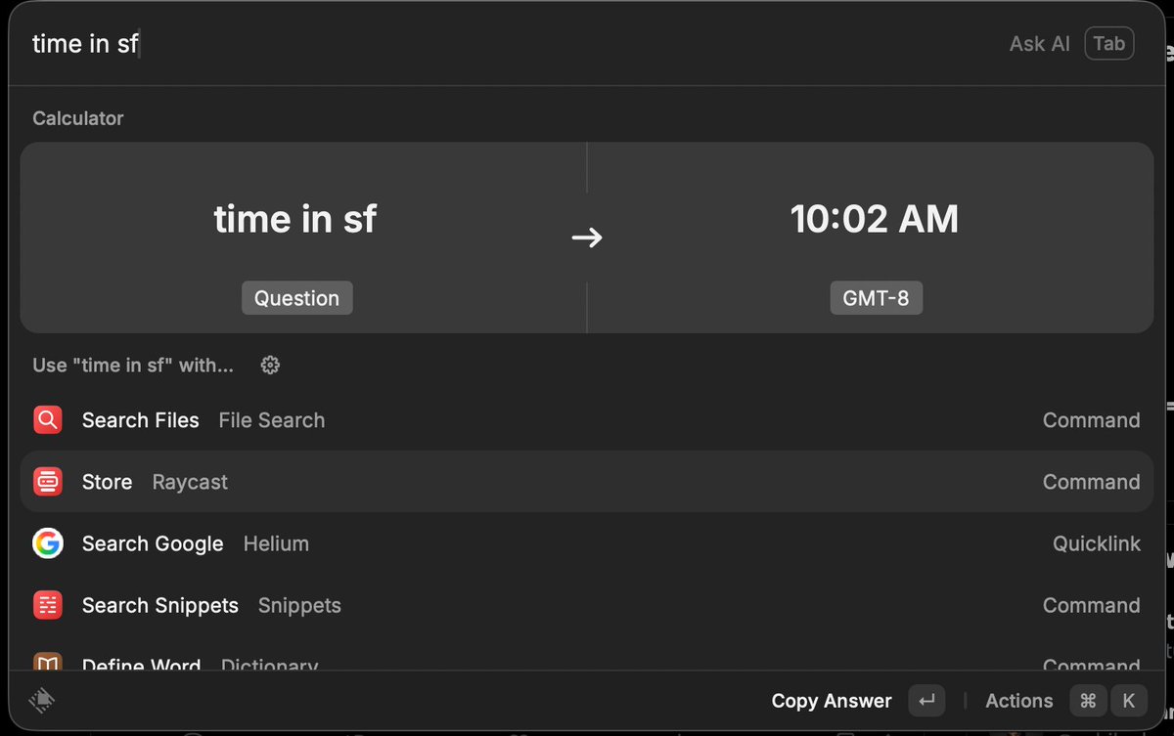Click the Tab key hint badge
Screen dimensions: 1174x736
tap(1108, 43)
